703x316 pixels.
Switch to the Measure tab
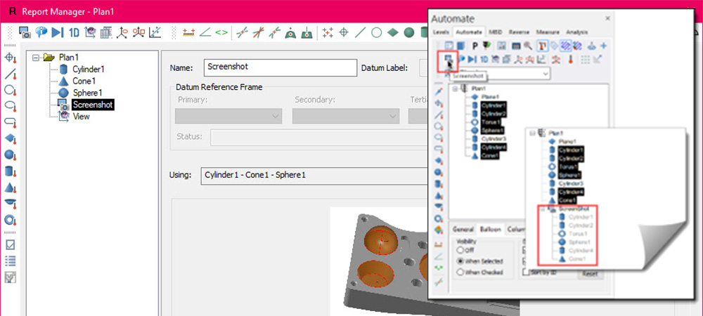click(x=548, y=32)
